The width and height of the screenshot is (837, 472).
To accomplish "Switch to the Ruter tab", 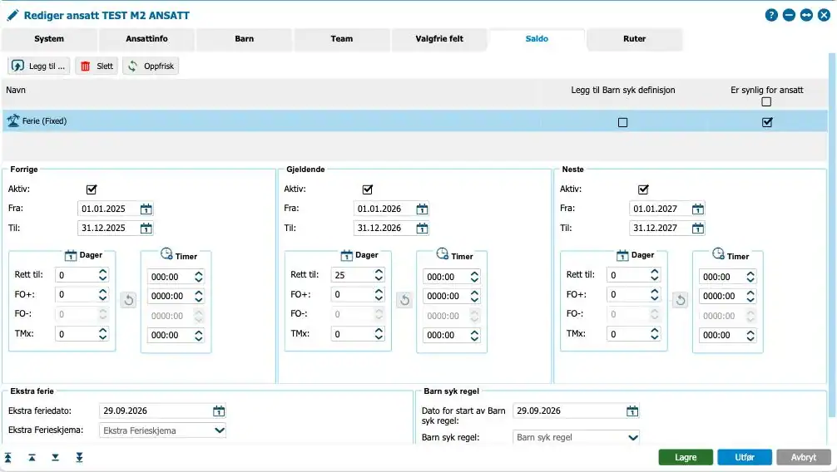I will (635, 39).
